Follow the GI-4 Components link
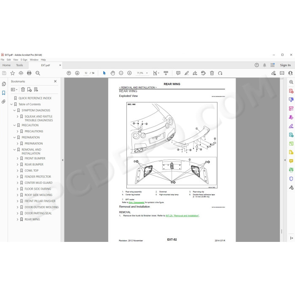This screenshot has width=295, height=295. (137, 202)
